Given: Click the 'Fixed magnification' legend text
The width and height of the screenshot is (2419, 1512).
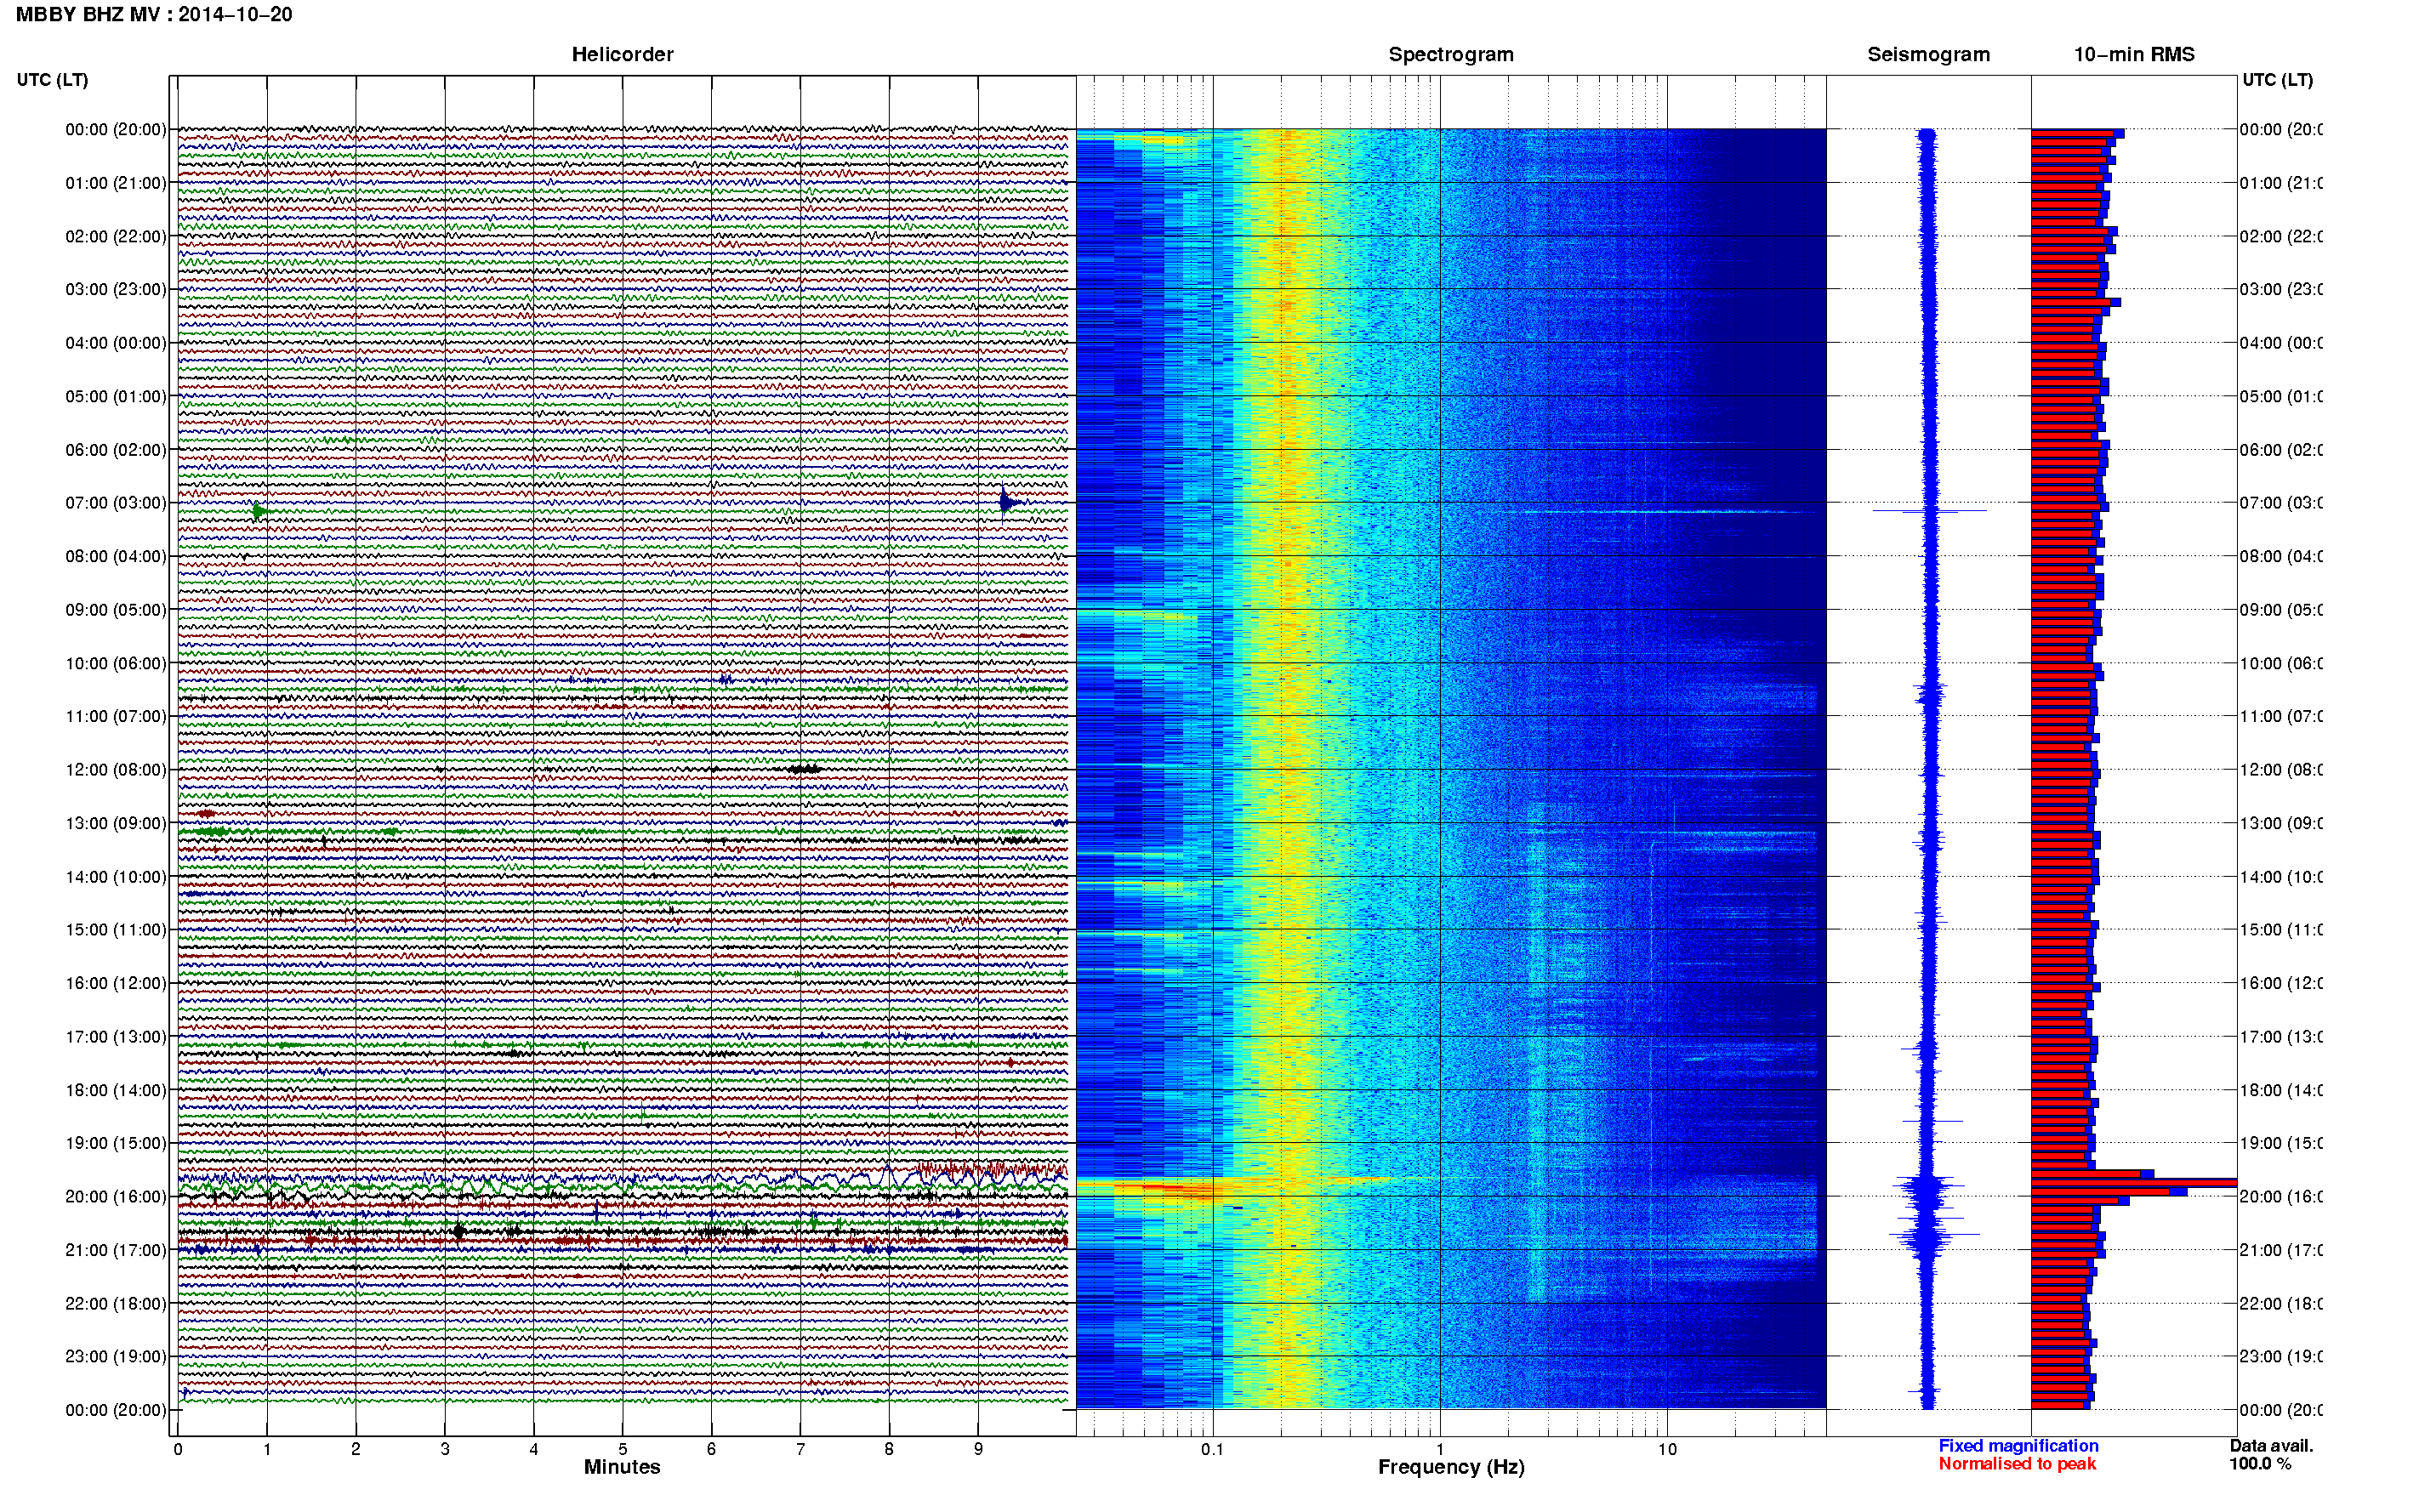Looking at the screenshot, I should 2018,1446.
